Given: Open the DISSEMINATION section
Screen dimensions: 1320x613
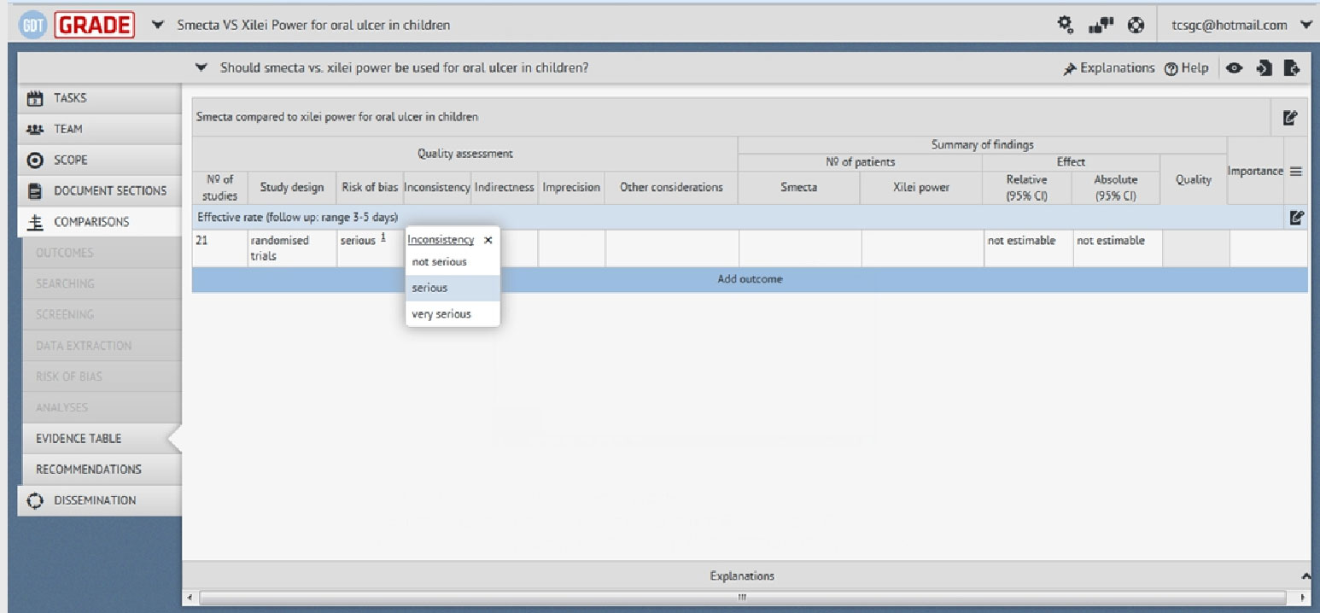Looking at the screenshot, I should point(99,500).
